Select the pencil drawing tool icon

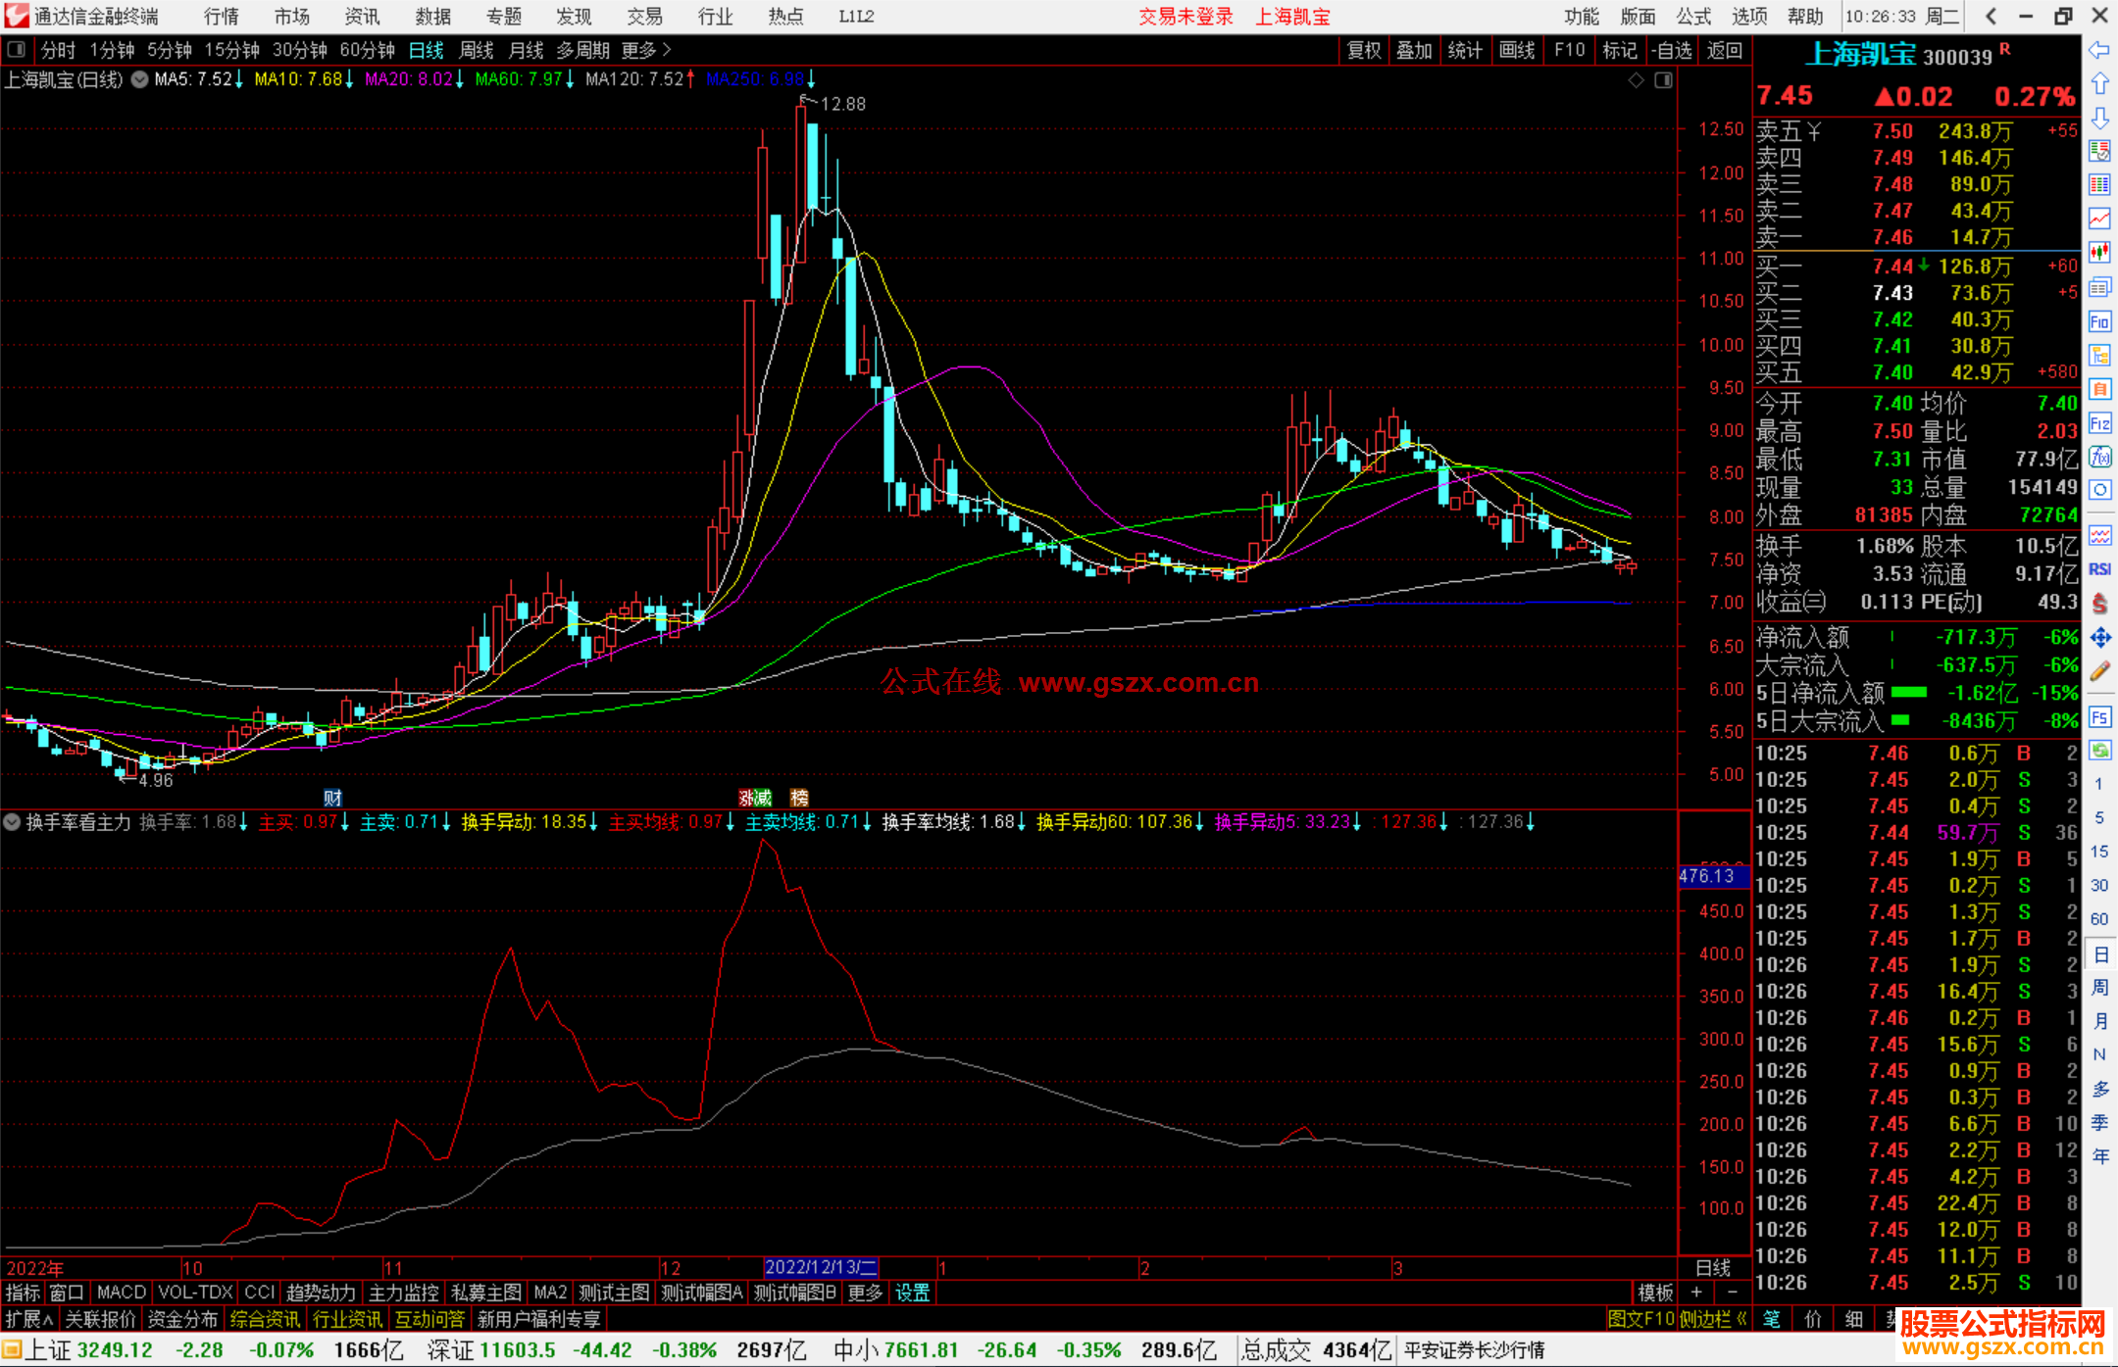click(x=2099, y=671)
